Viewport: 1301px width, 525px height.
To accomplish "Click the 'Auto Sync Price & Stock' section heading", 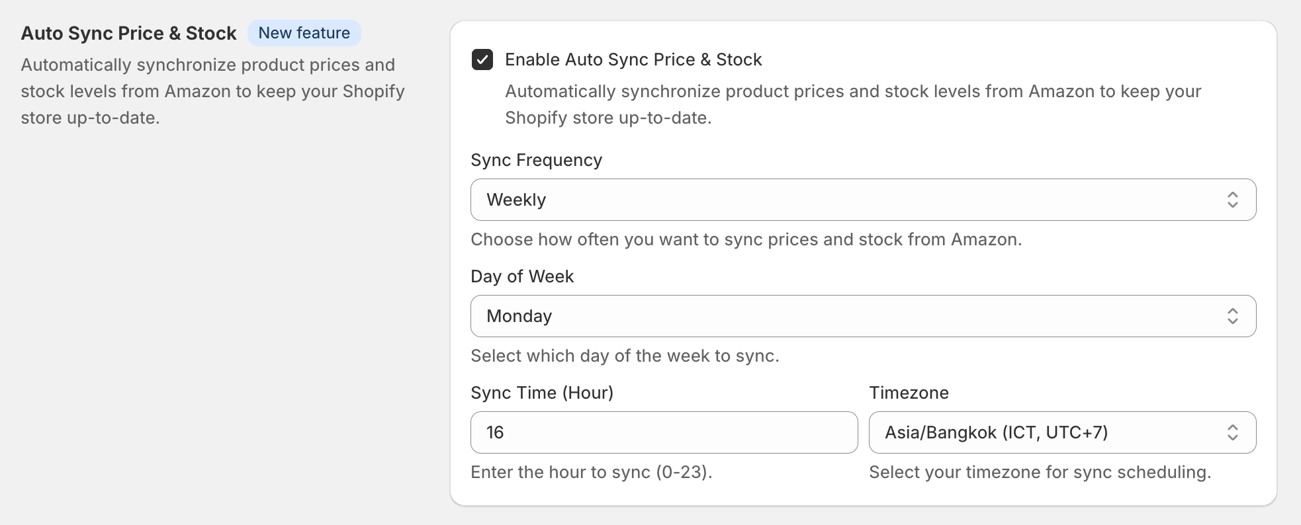I will pos(129,33).
